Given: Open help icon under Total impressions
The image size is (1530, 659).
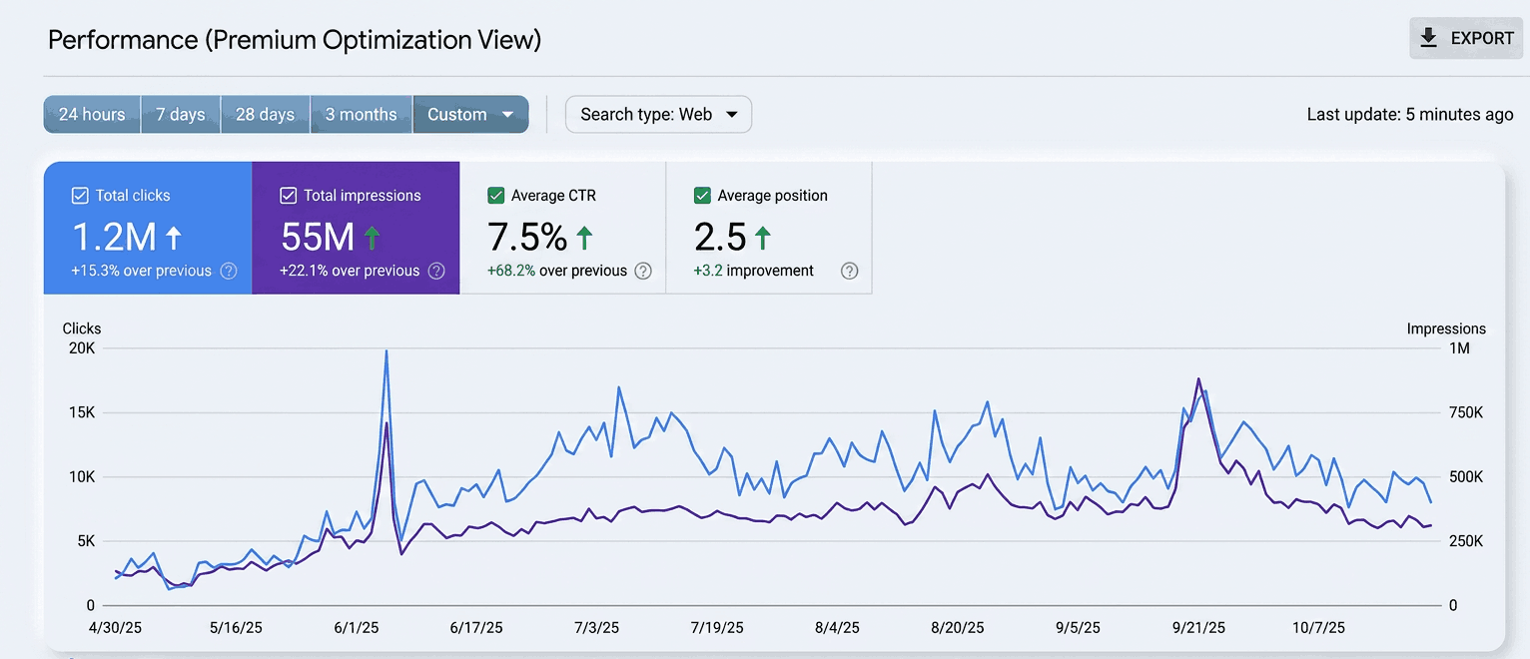Looking at the screenshot, I should [436, 271].
